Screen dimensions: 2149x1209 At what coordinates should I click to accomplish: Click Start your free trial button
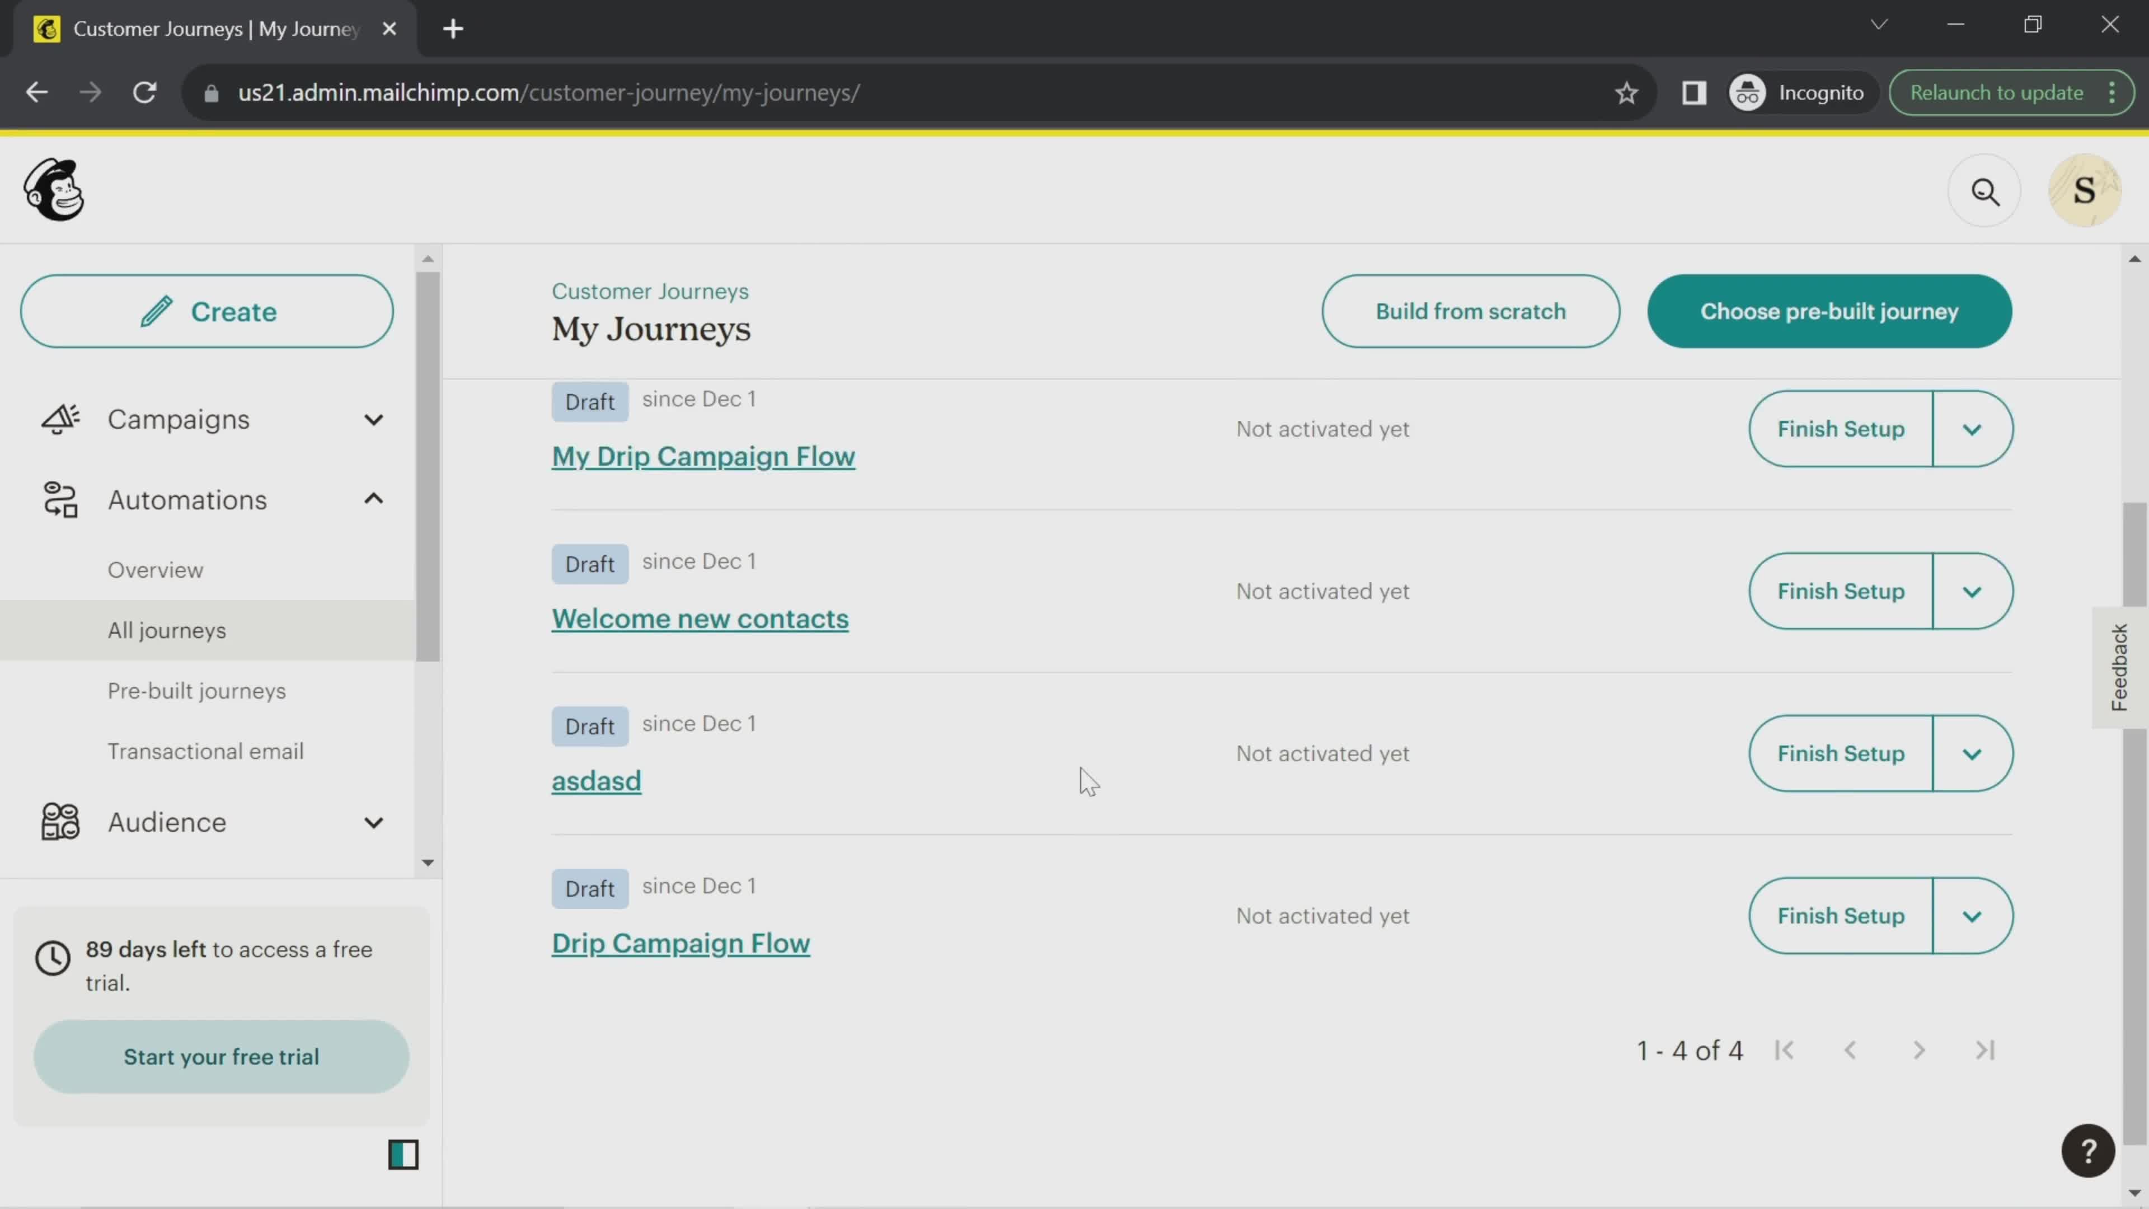(x=222, y=1057)
